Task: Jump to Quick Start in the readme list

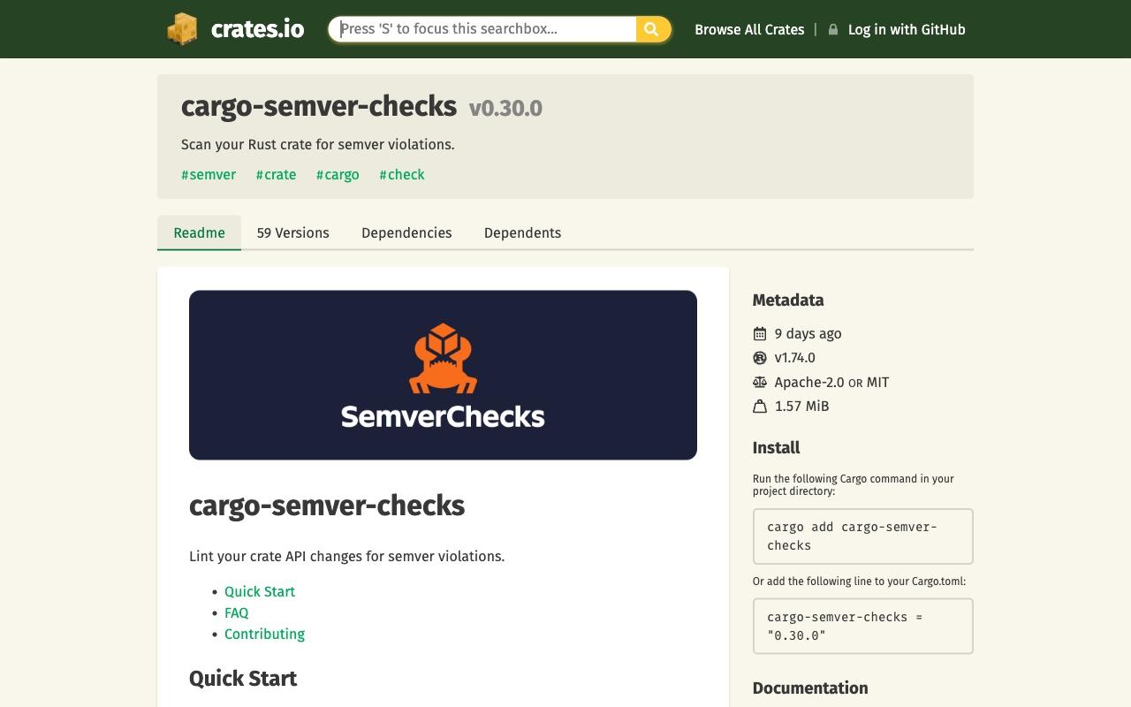Action: click(260, 591)
